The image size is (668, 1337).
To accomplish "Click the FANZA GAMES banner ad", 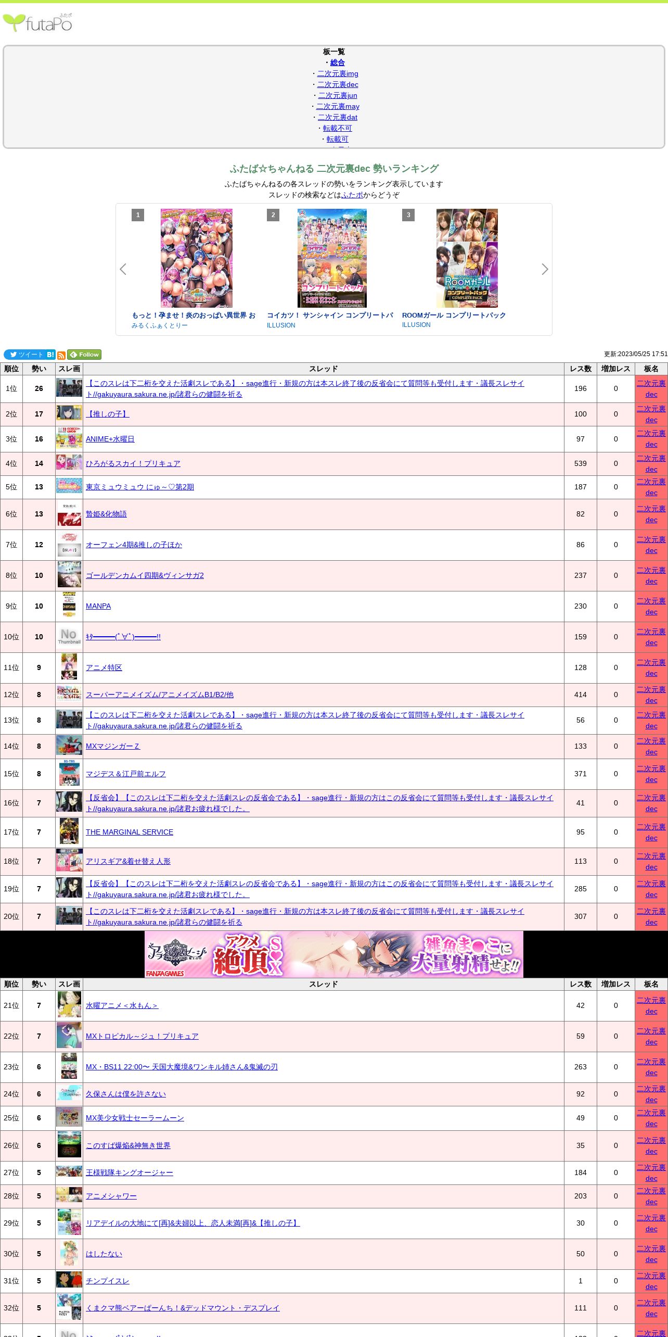I will [x=334, y=954].
